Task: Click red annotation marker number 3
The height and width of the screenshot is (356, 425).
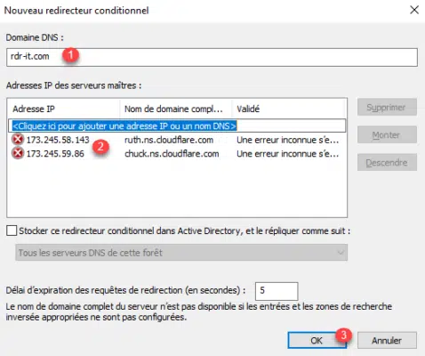Action: click(343, 336)
